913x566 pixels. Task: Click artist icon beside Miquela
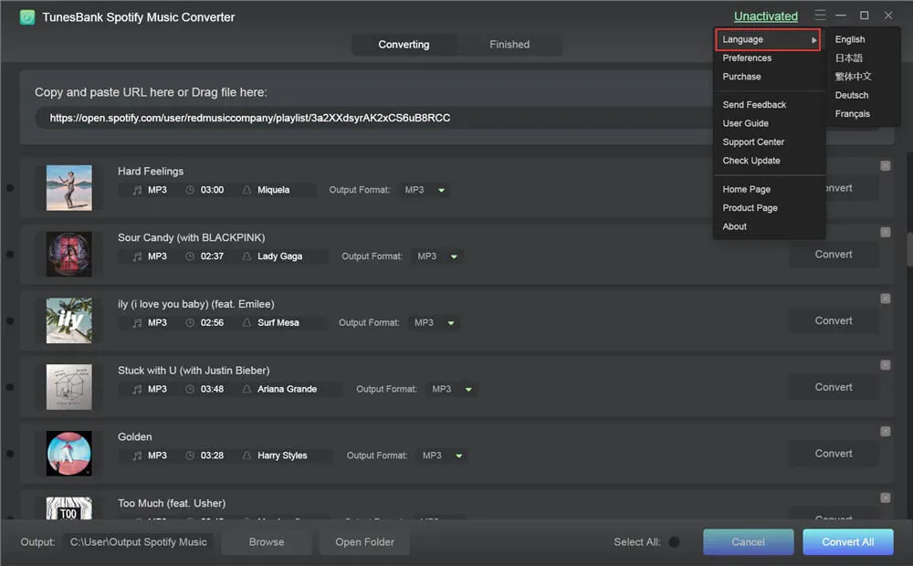(x=247, y=190)
